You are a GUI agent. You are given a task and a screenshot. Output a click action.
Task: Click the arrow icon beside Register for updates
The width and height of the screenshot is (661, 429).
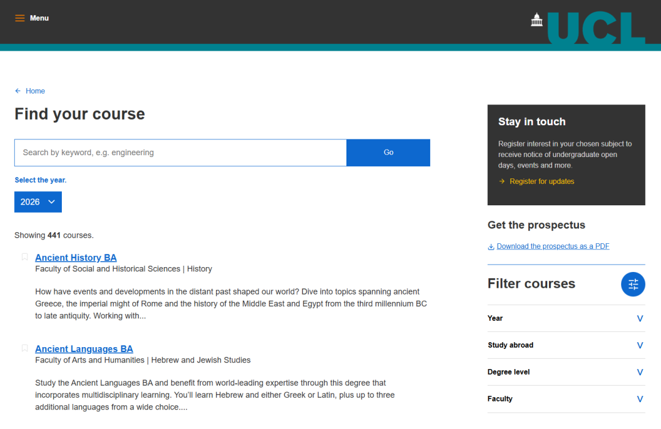[502, 182]
